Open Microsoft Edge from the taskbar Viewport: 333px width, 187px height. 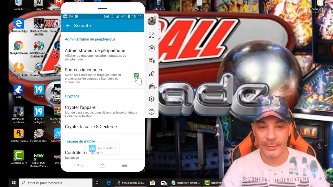[108, 183]
